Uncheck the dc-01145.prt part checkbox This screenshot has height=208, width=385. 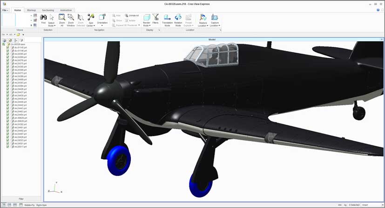pyautogui.click(x=8, y=47)
